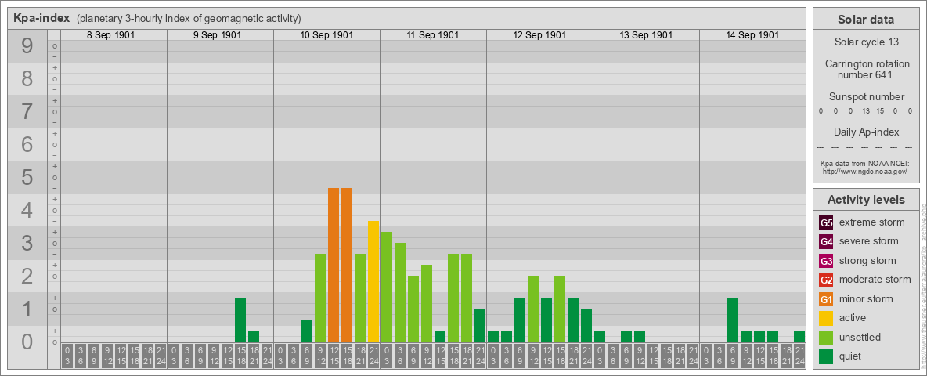Click the 0-3 bar on 11 Sep

(x=387, y=287)
